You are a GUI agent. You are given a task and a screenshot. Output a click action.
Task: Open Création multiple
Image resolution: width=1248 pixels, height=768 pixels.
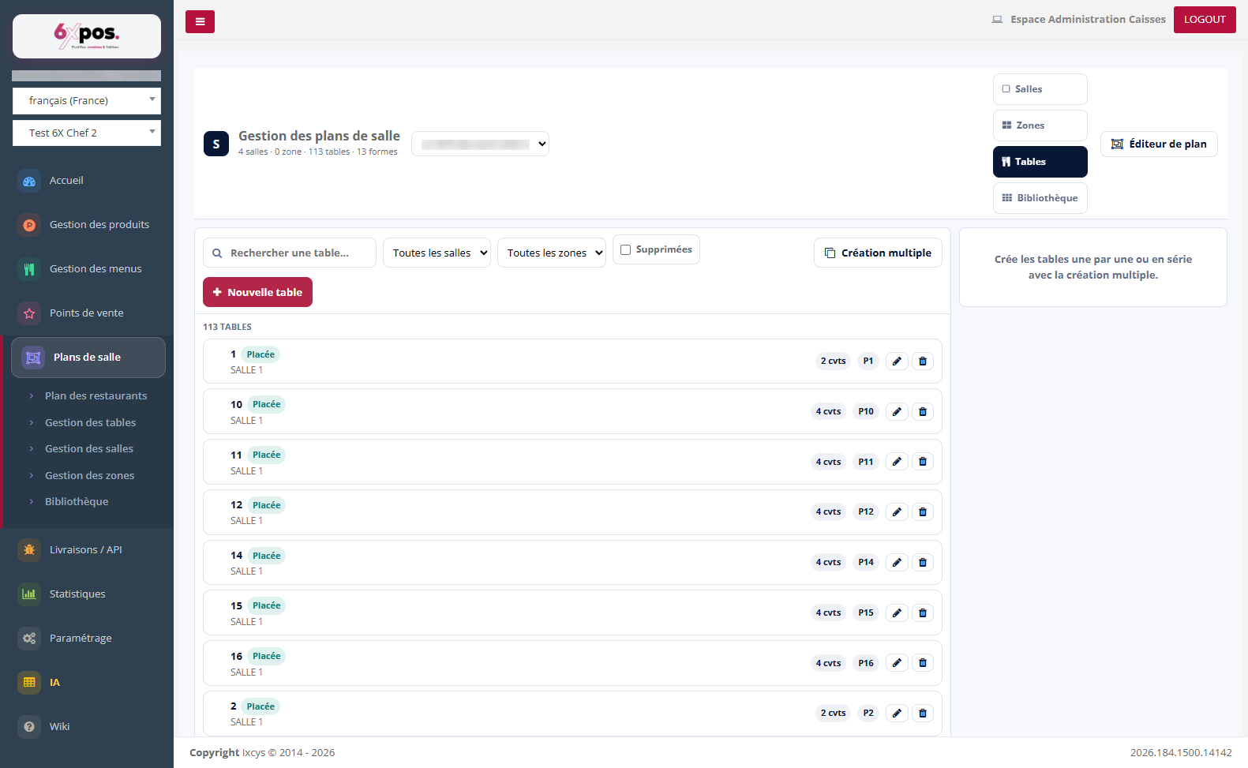(x=878, y=253)
